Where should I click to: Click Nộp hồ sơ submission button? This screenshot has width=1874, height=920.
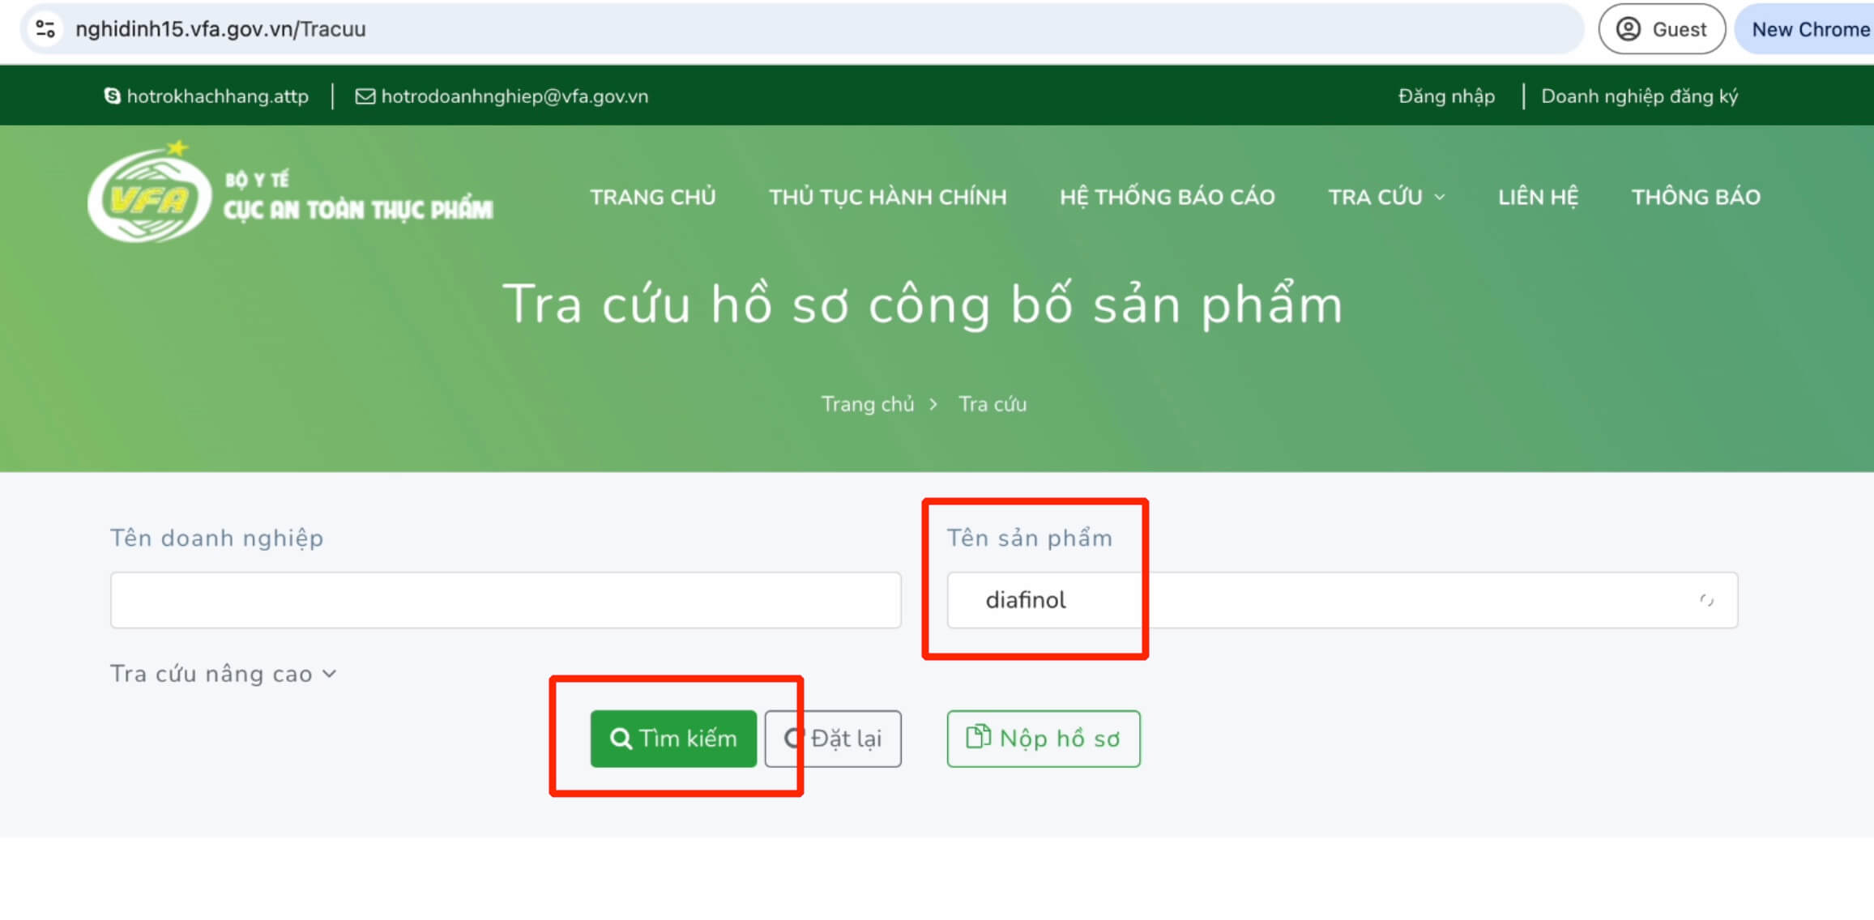click(x=1041, y=739)
